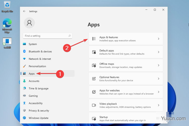The width and height of the screenshot is (189, 126).
Task: Expand Optional features chevron
Action: (x=159, y=79)
